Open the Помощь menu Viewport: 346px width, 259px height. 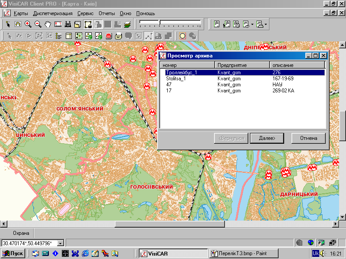click(x=146, y=13)
